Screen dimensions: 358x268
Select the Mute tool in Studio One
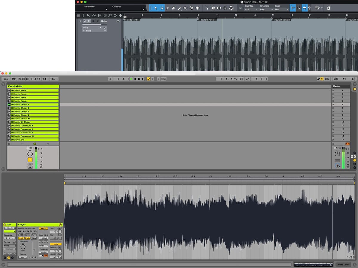coord(185,8)
